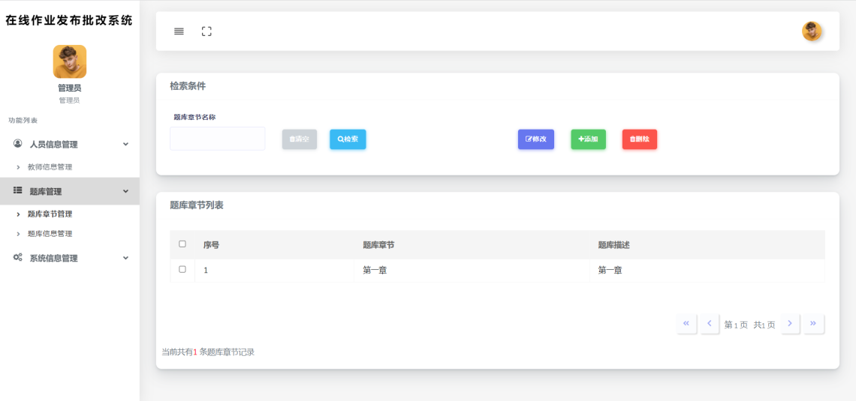This screenshot has height=401, width=856.
Task: Click the 当前共有1条题库章节记录 text
Action: 208,352
